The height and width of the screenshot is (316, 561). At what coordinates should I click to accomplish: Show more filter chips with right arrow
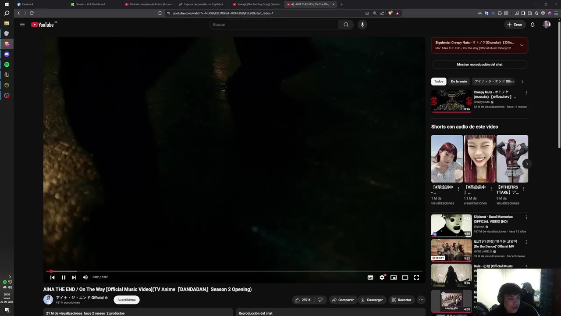coord(522,82)
